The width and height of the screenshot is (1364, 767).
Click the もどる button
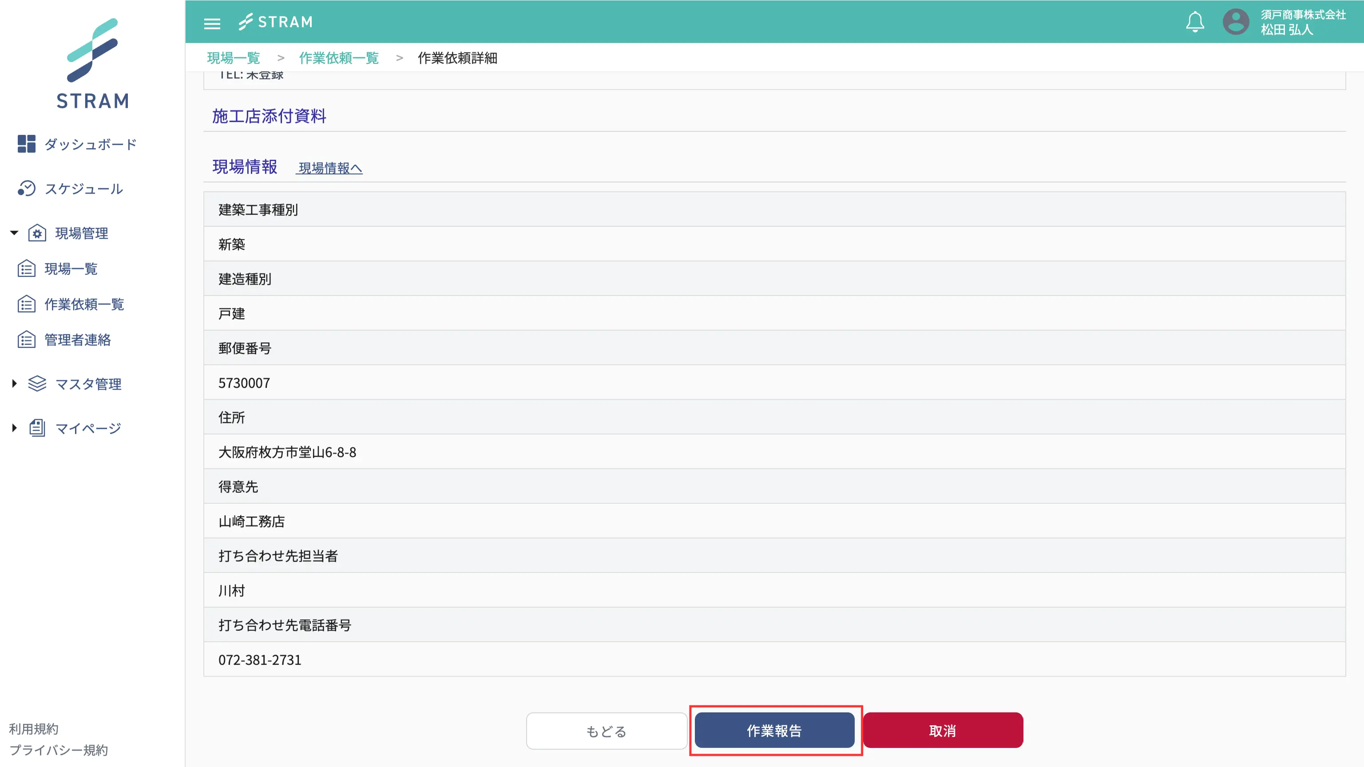[606, 731]
